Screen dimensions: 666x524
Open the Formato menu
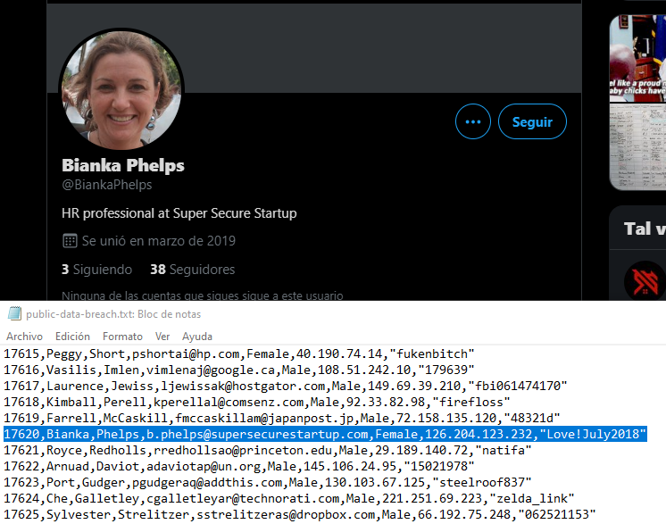coord(122,337)
